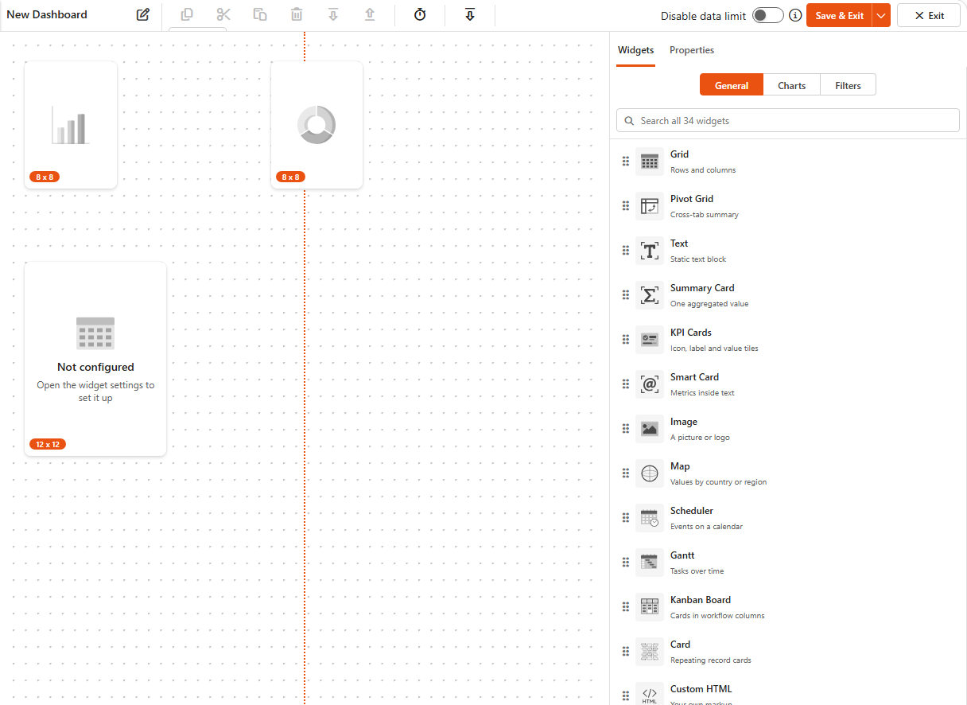Select the KPI Cards widget icon
Viewport: 967px width, 705px height.
click(x=650, y=339)
